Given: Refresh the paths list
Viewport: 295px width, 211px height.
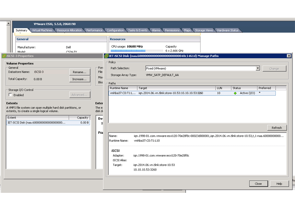Looking at the screenshot, I should [276, 128].
